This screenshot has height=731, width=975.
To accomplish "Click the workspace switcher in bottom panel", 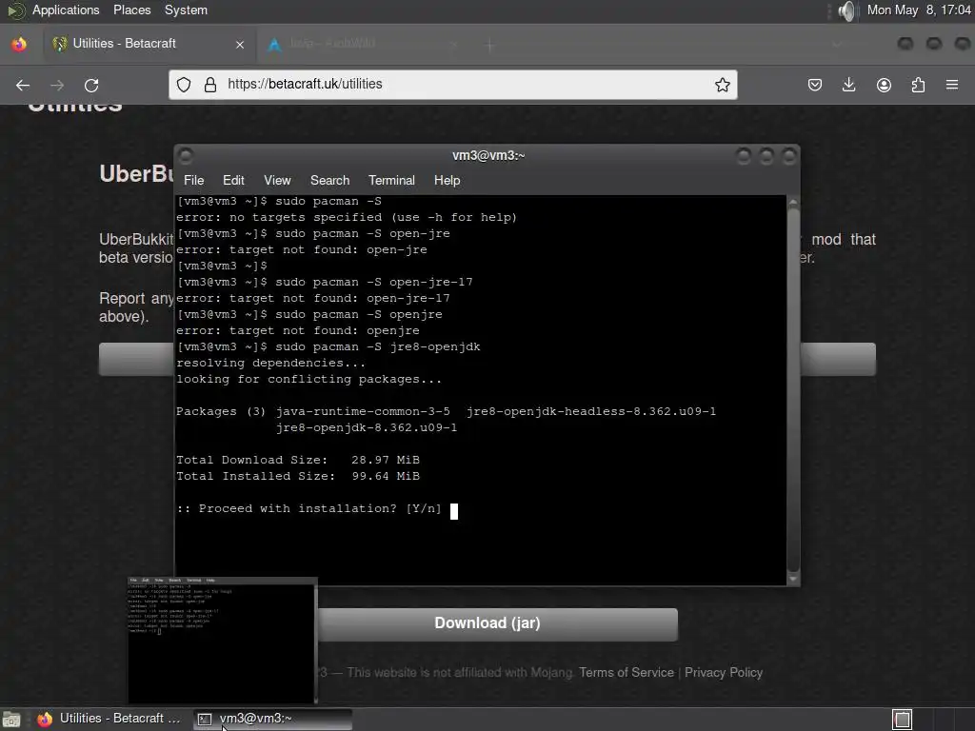I will coord(903,720).
